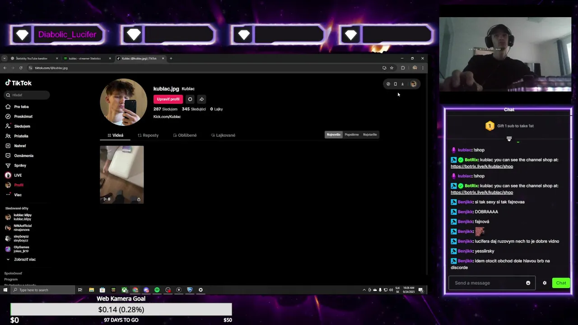The image size is (578, 325).
Task: Open the Chrome three-dot menu
Action: coord(423,68)
